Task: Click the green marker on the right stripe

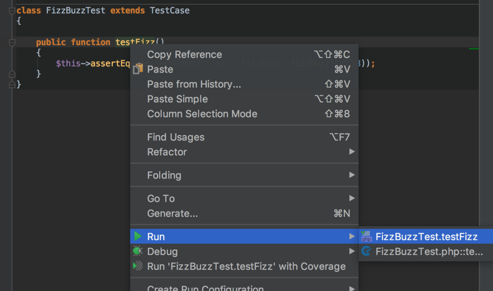Action: click(x=474, y=48)
